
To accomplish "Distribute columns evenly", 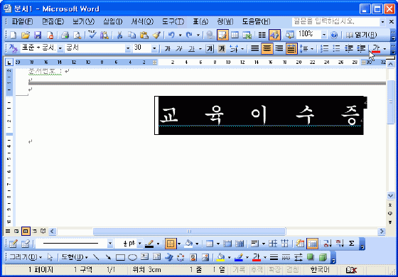I will point(285,244).
